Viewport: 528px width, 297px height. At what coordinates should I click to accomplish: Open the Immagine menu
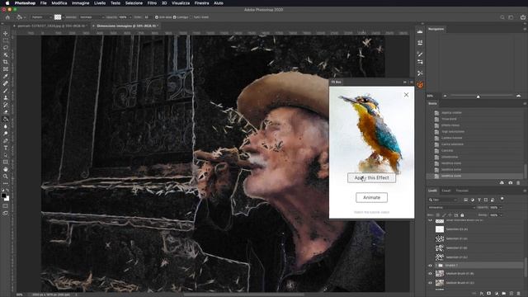81,3
